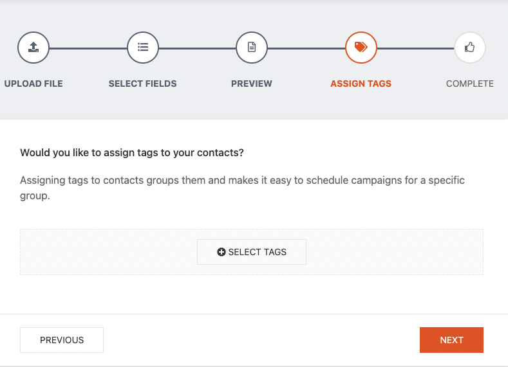Viewport: 508px width, 367px height.
Task: Open the Preview step document icon
Action: pos(252,48)
